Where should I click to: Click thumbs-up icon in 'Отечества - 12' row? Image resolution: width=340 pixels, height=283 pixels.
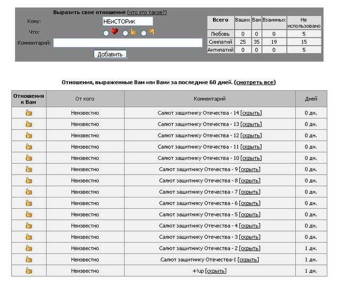pyautogui.click(x=29, y=135)
